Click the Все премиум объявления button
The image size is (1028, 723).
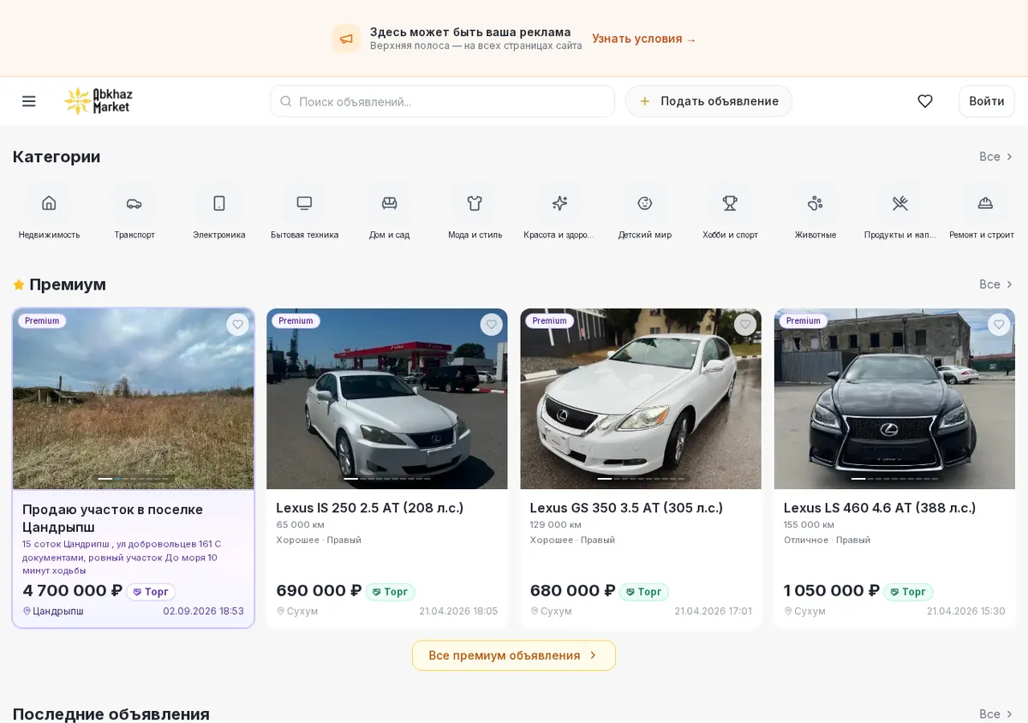(514, 655)
